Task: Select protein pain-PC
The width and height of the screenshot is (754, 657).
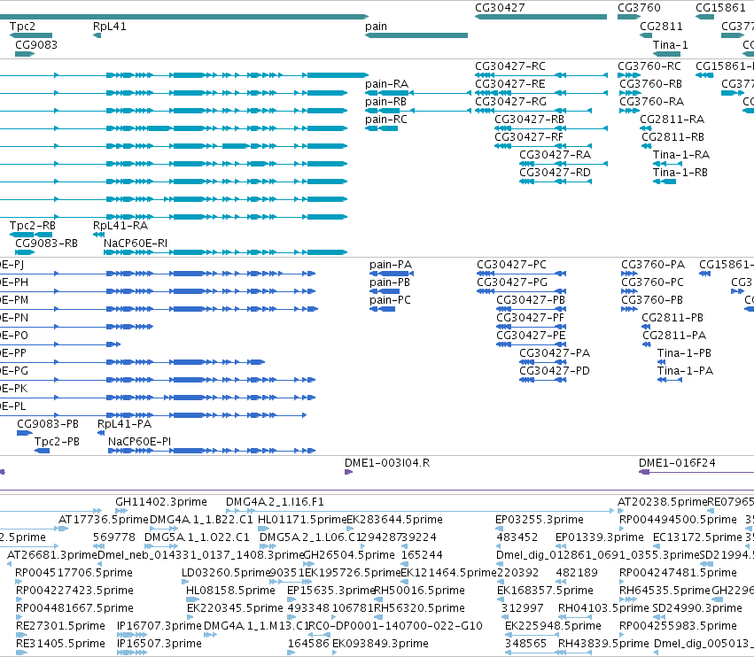Action: 390,300
